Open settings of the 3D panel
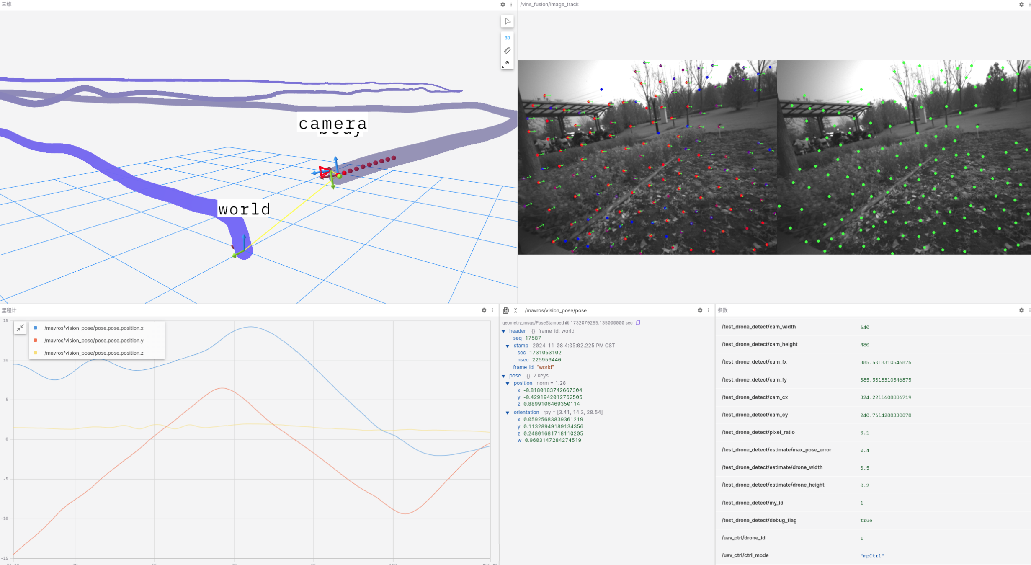 pos(503,4)
